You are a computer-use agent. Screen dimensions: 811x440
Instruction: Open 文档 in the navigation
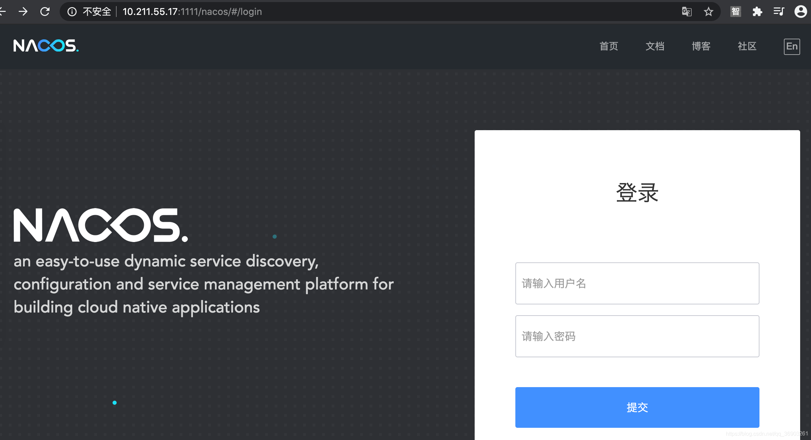(x=655, y=46)
